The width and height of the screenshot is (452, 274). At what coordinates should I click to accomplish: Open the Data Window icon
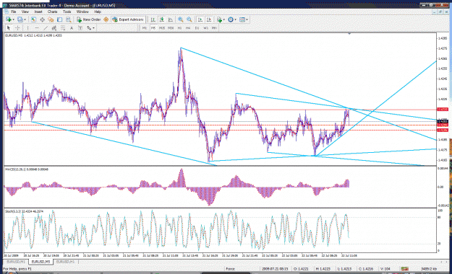click(x=42, y=19)
